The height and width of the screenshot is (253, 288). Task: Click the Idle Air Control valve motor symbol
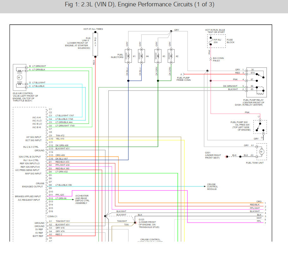coord(20,77)
